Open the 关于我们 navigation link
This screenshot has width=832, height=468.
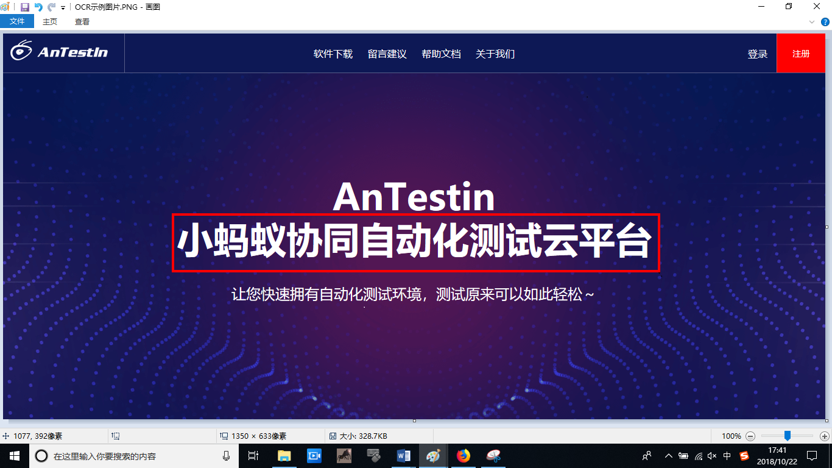(x=495, y=54)
